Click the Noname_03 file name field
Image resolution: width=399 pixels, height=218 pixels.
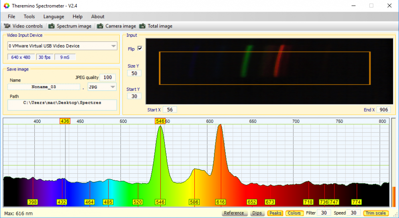44,87
